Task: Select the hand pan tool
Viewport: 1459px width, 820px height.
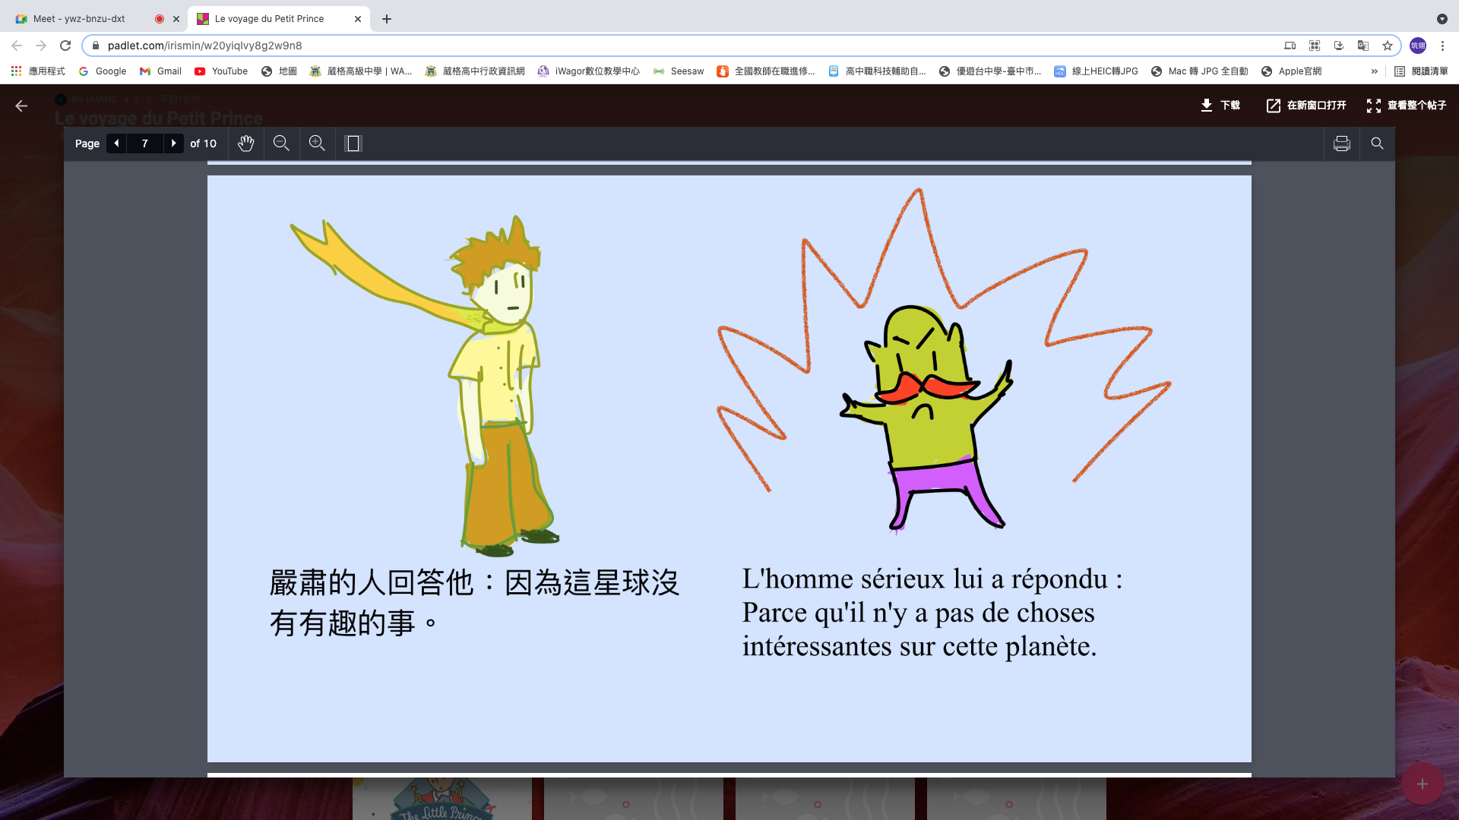Action: (x=245, y=143)
